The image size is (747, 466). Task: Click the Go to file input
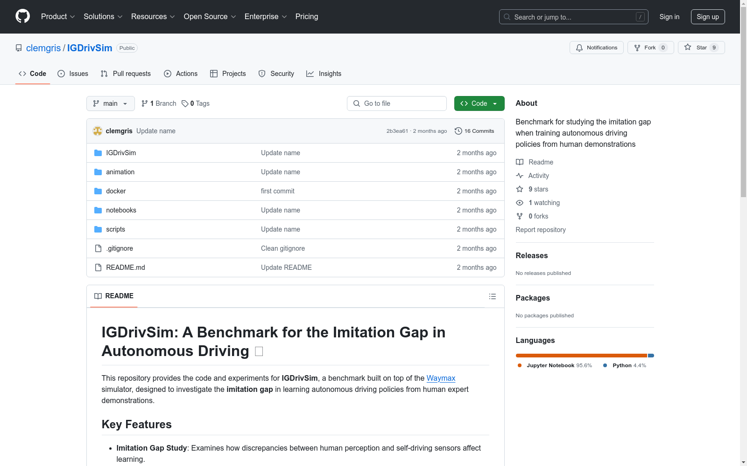397,103
